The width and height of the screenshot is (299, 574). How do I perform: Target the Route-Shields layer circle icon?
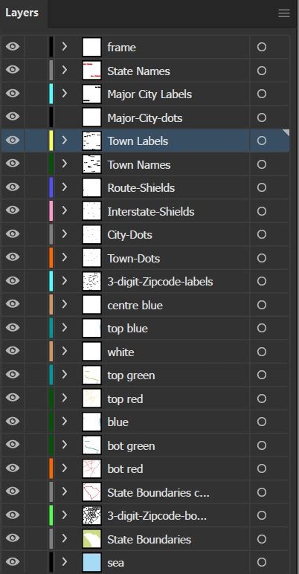[262, 188]
